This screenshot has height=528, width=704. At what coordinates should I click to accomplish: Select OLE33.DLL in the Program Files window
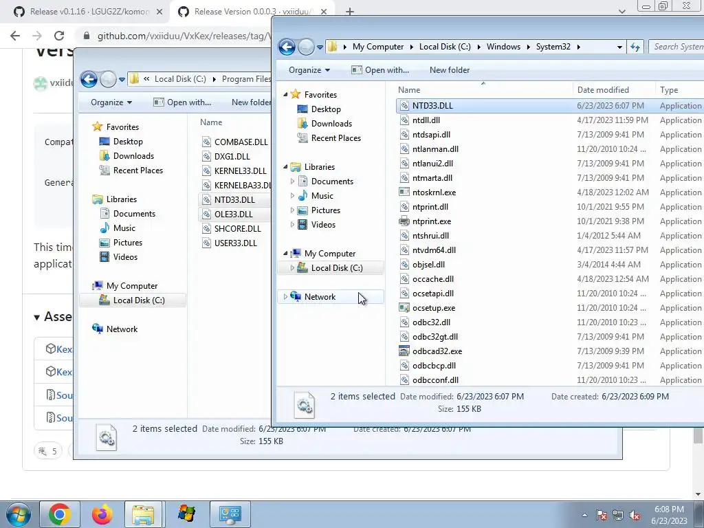tap(234, 214)
